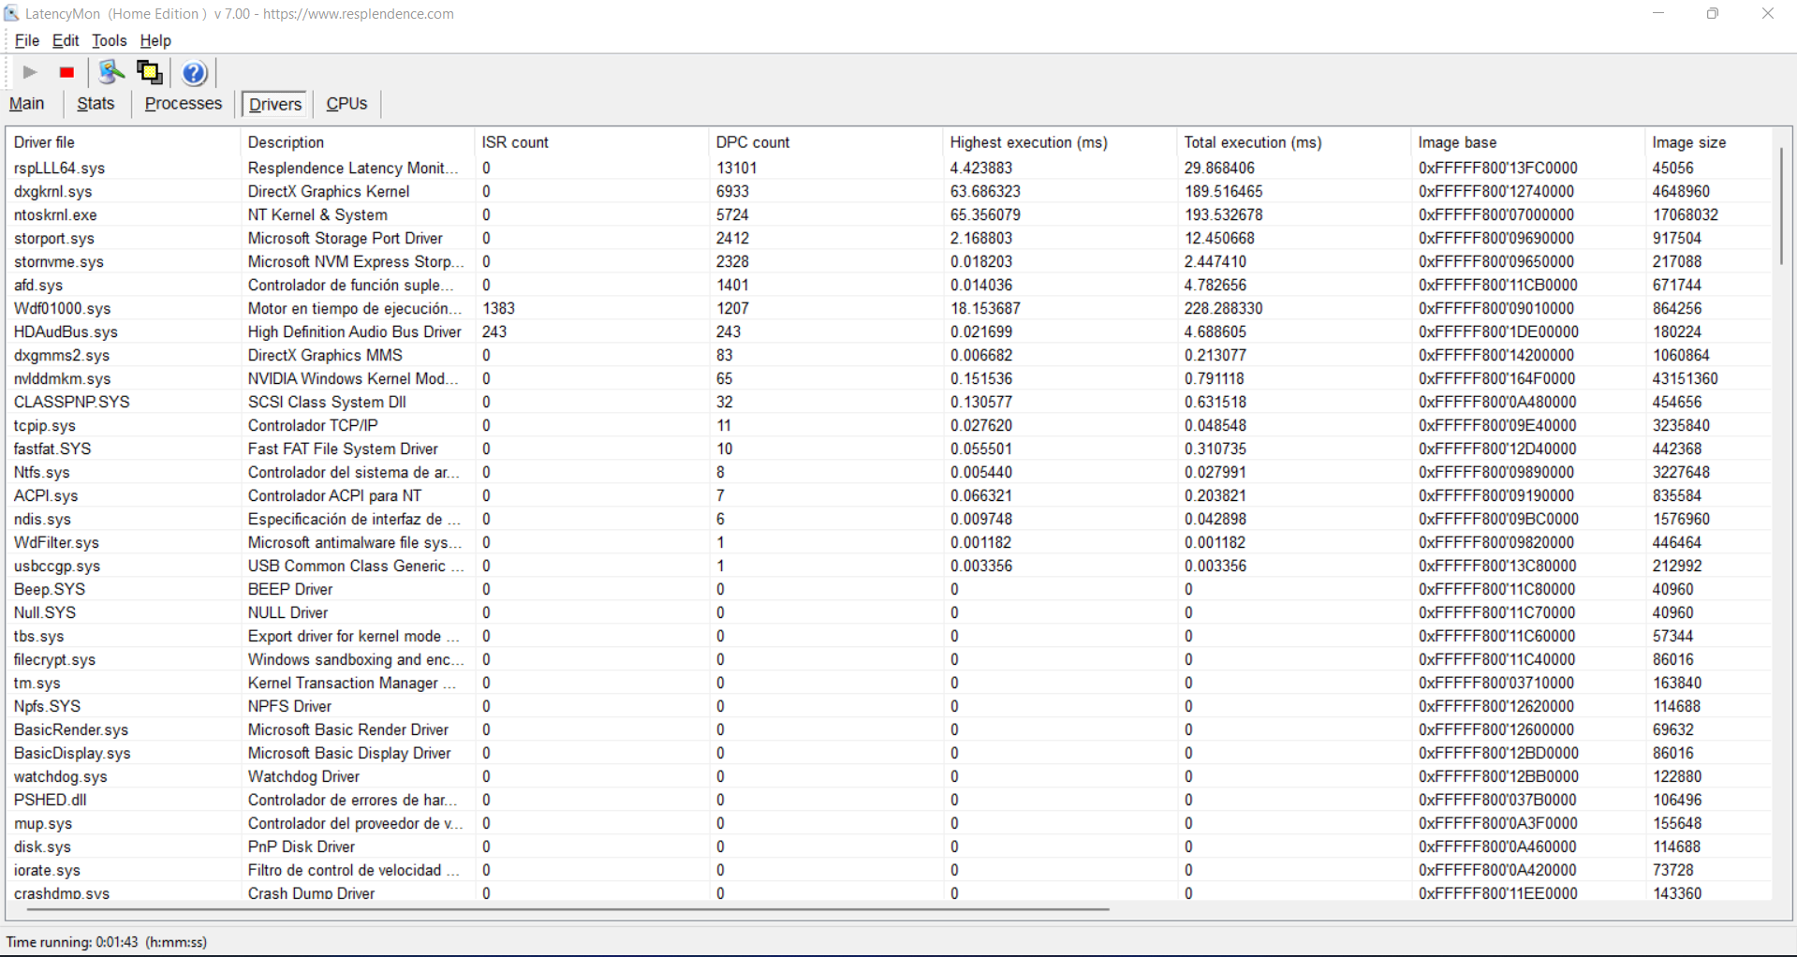This screenshot has height=957, width=1797.
Task: Click the horizontal scrollbar below the list
Action: coord(562,909)
